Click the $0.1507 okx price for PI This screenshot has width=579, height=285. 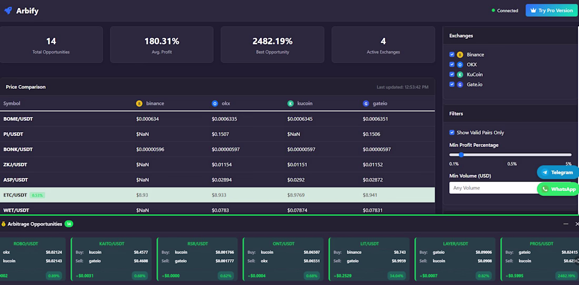pos(219,134)
